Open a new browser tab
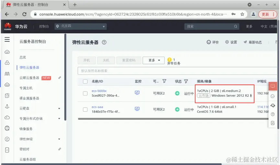 [x=75, y=5]
